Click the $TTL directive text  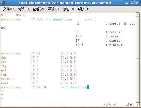click(5, 15)
